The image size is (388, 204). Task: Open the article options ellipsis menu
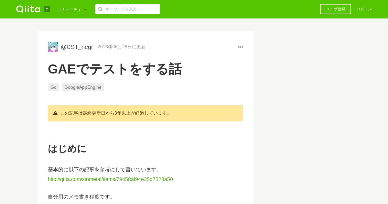pos(241,47)
